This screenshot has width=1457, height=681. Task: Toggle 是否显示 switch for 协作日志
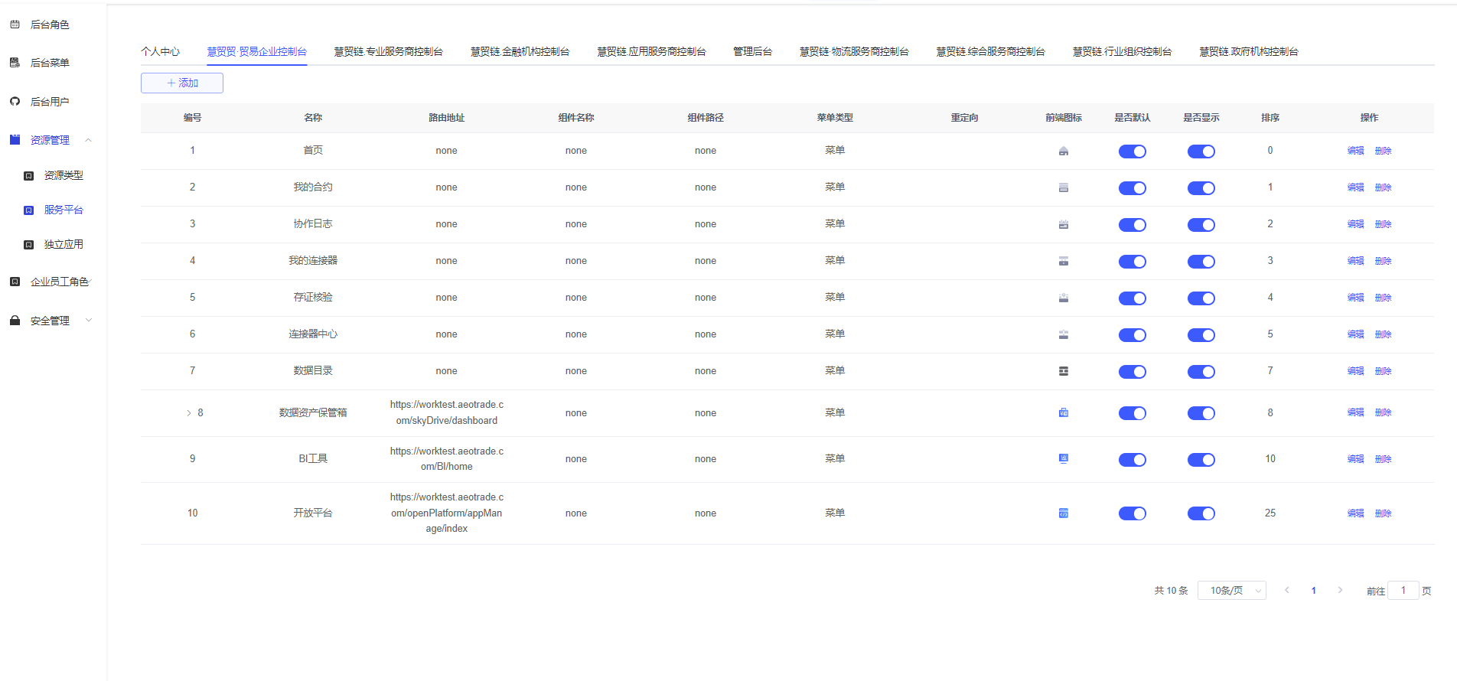click(1201, 225)
